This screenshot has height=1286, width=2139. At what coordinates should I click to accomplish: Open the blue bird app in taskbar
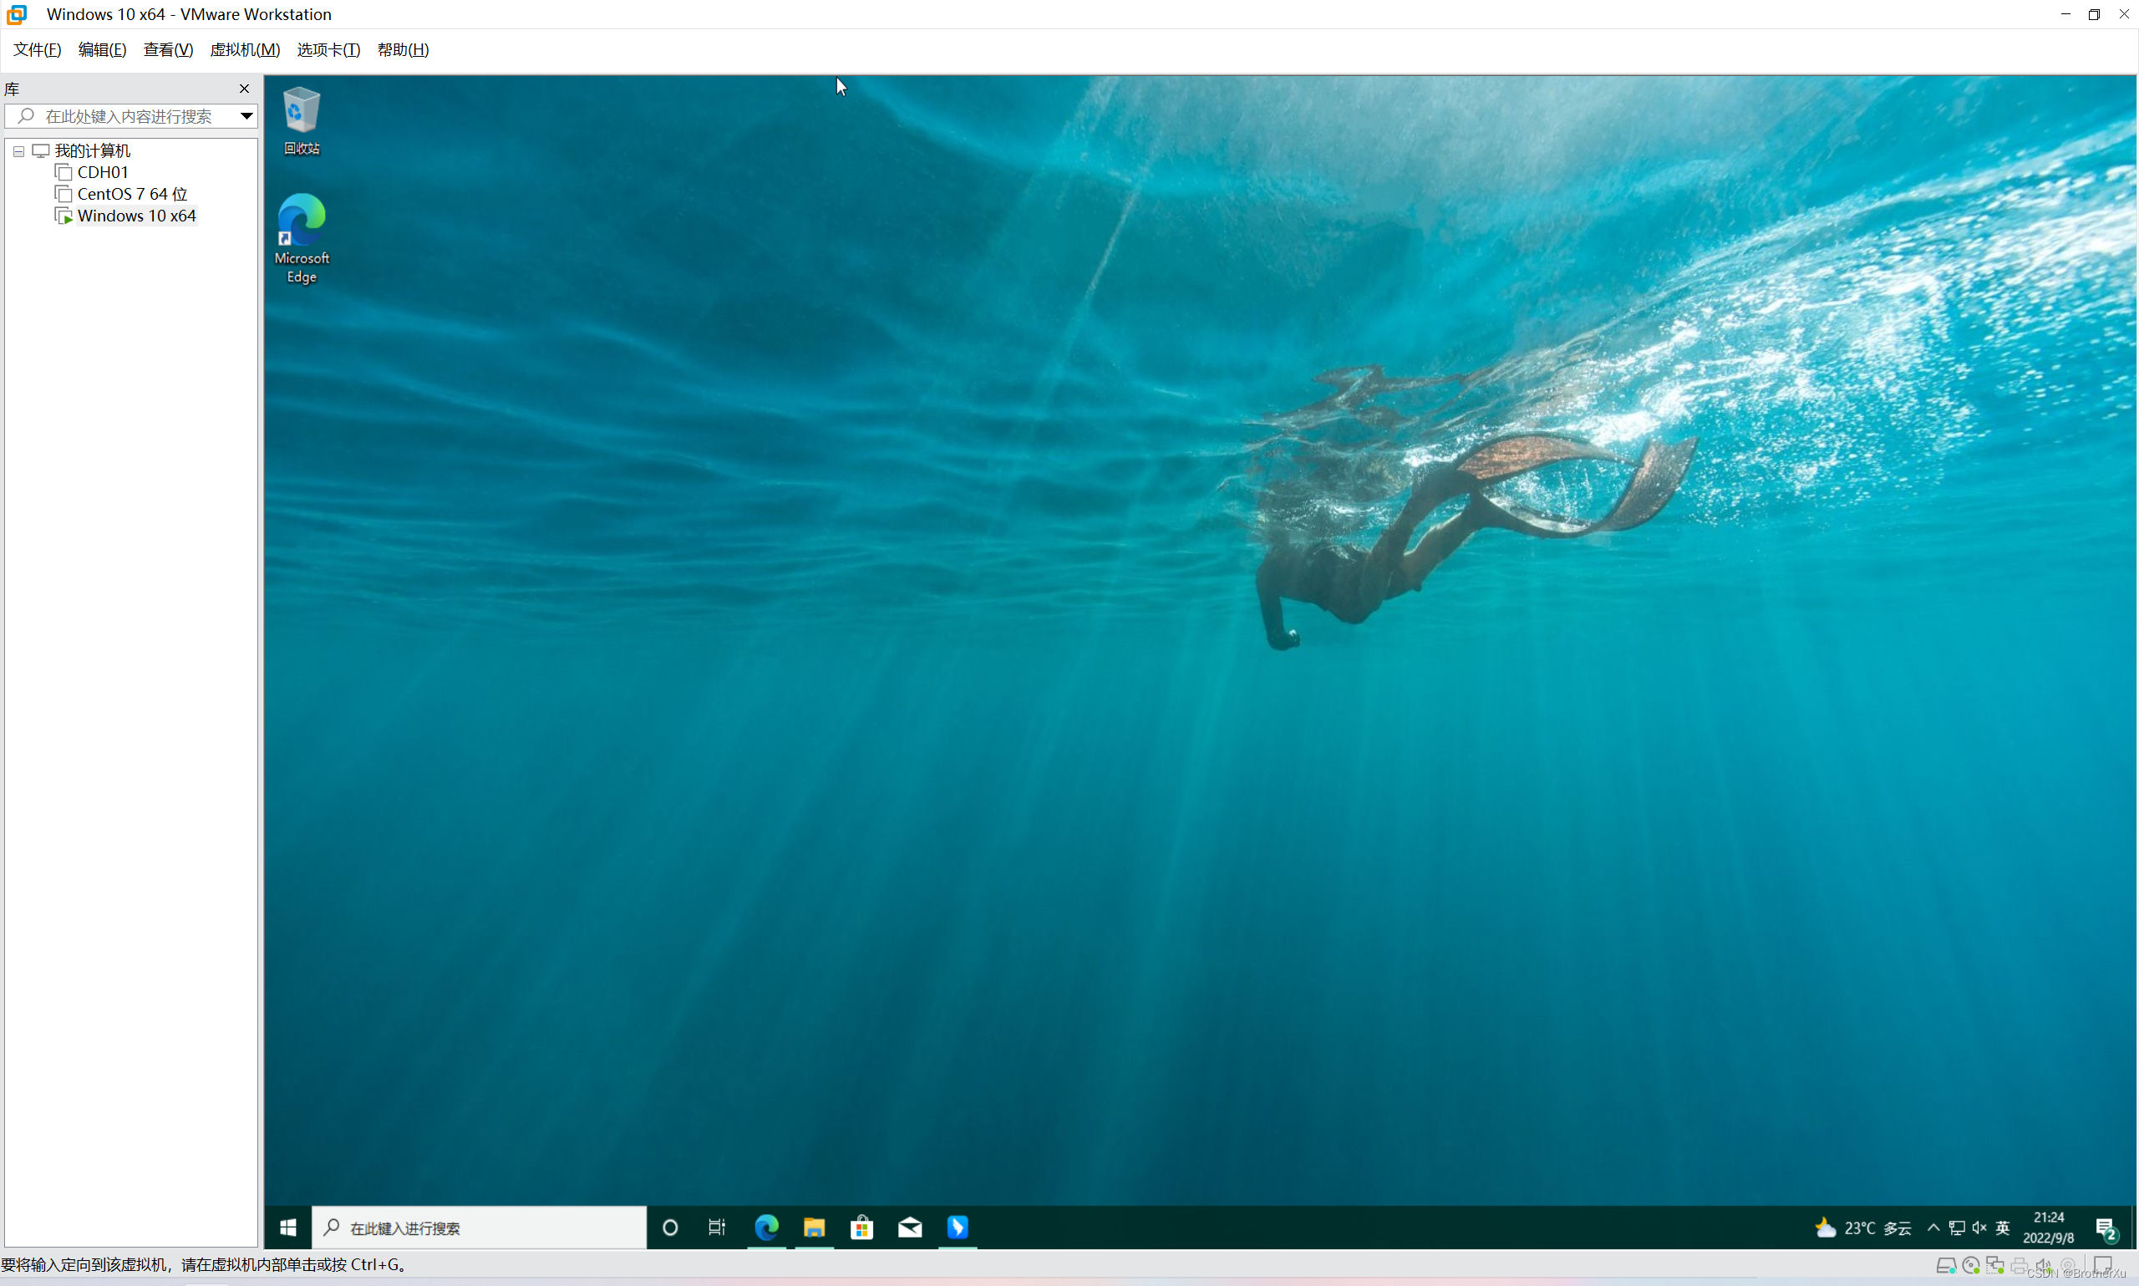958,1227
